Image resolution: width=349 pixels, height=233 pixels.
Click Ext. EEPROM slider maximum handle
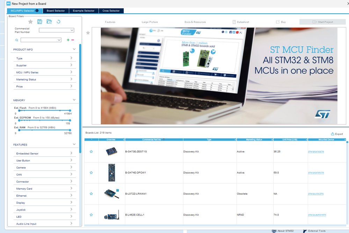point(70,120)
